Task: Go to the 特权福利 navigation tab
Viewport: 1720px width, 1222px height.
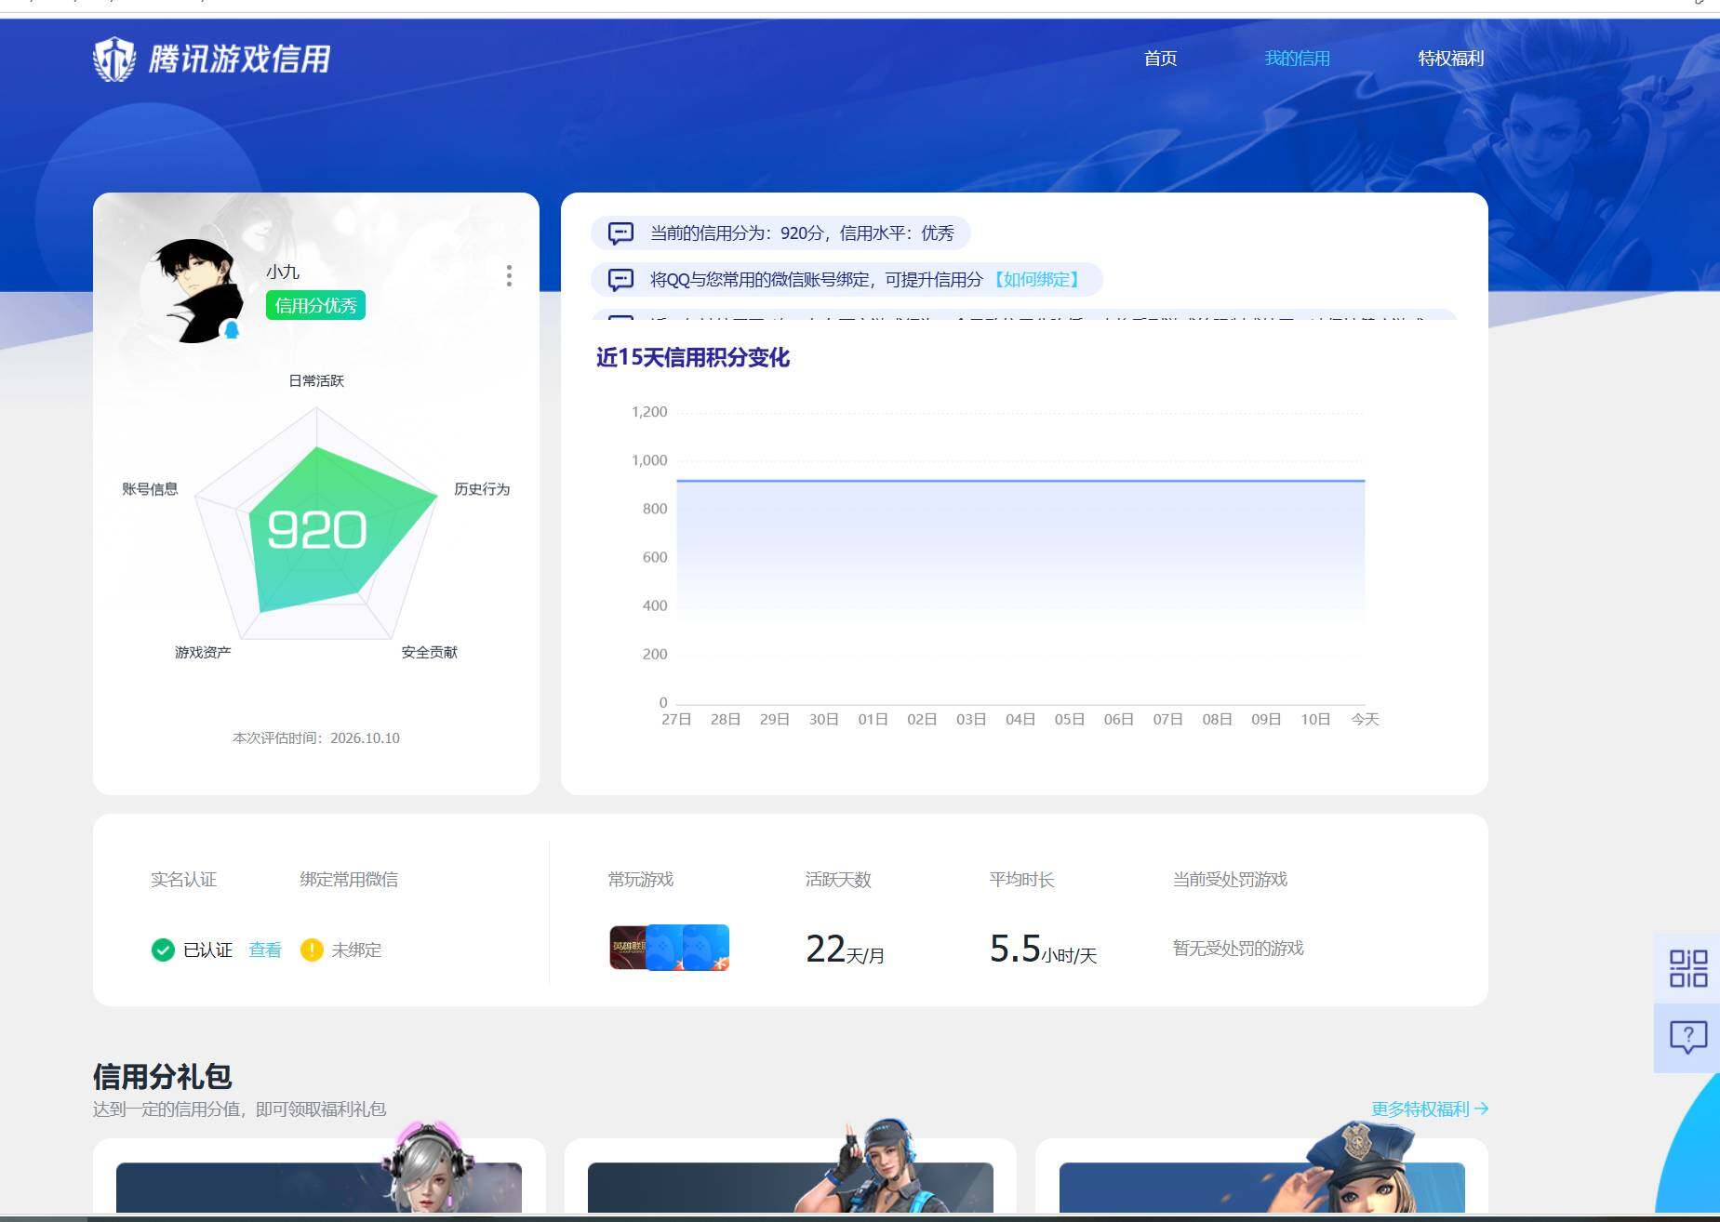Action: (x=1450, y=59)
